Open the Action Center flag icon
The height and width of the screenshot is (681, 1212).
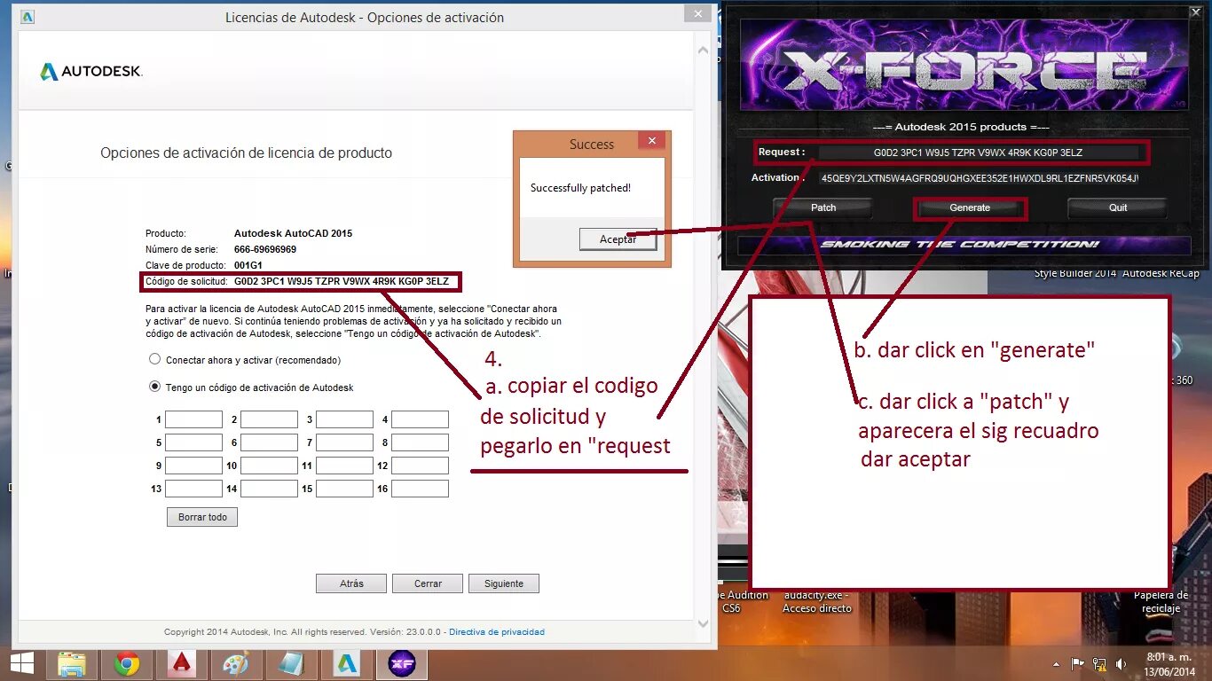(1078, 663)
